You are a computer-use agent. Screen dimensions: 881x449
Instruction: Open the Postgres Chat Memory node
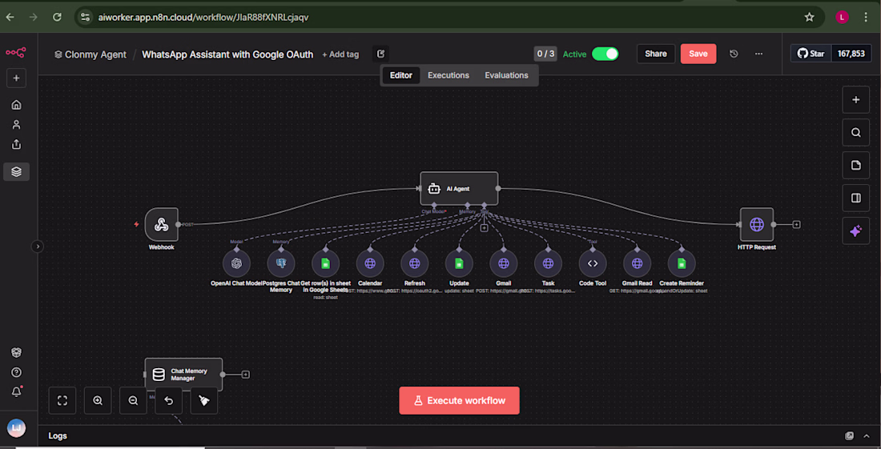[x=281, y=263]
